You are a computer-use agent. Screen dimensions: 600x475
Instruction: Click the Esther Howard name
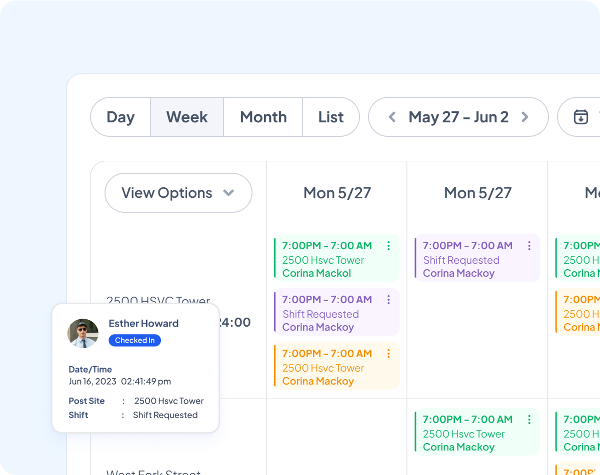tap(143, 323)
